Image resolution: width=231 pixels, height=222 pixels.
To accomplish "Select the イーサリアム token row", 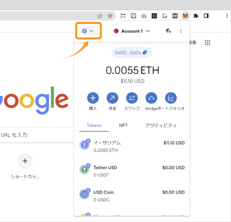I will 132,146.
